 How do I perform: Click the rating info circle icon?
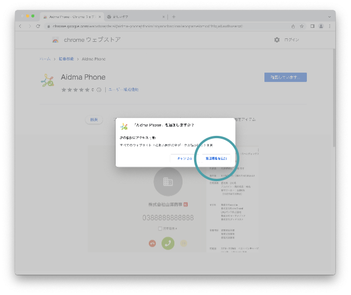point(99,90)
